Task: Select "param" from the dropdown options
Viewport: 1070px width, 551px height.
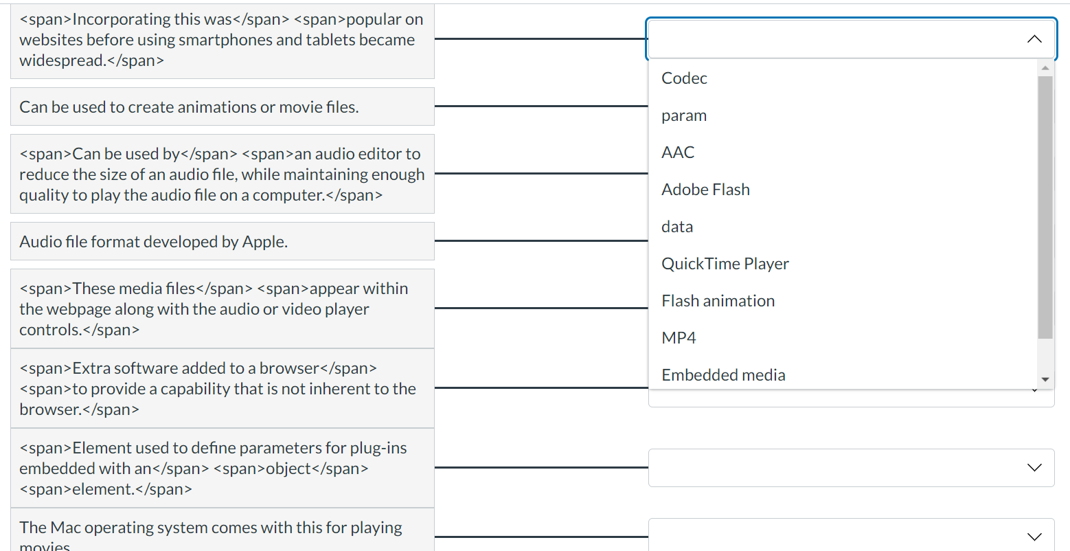Action: (683, 115)
